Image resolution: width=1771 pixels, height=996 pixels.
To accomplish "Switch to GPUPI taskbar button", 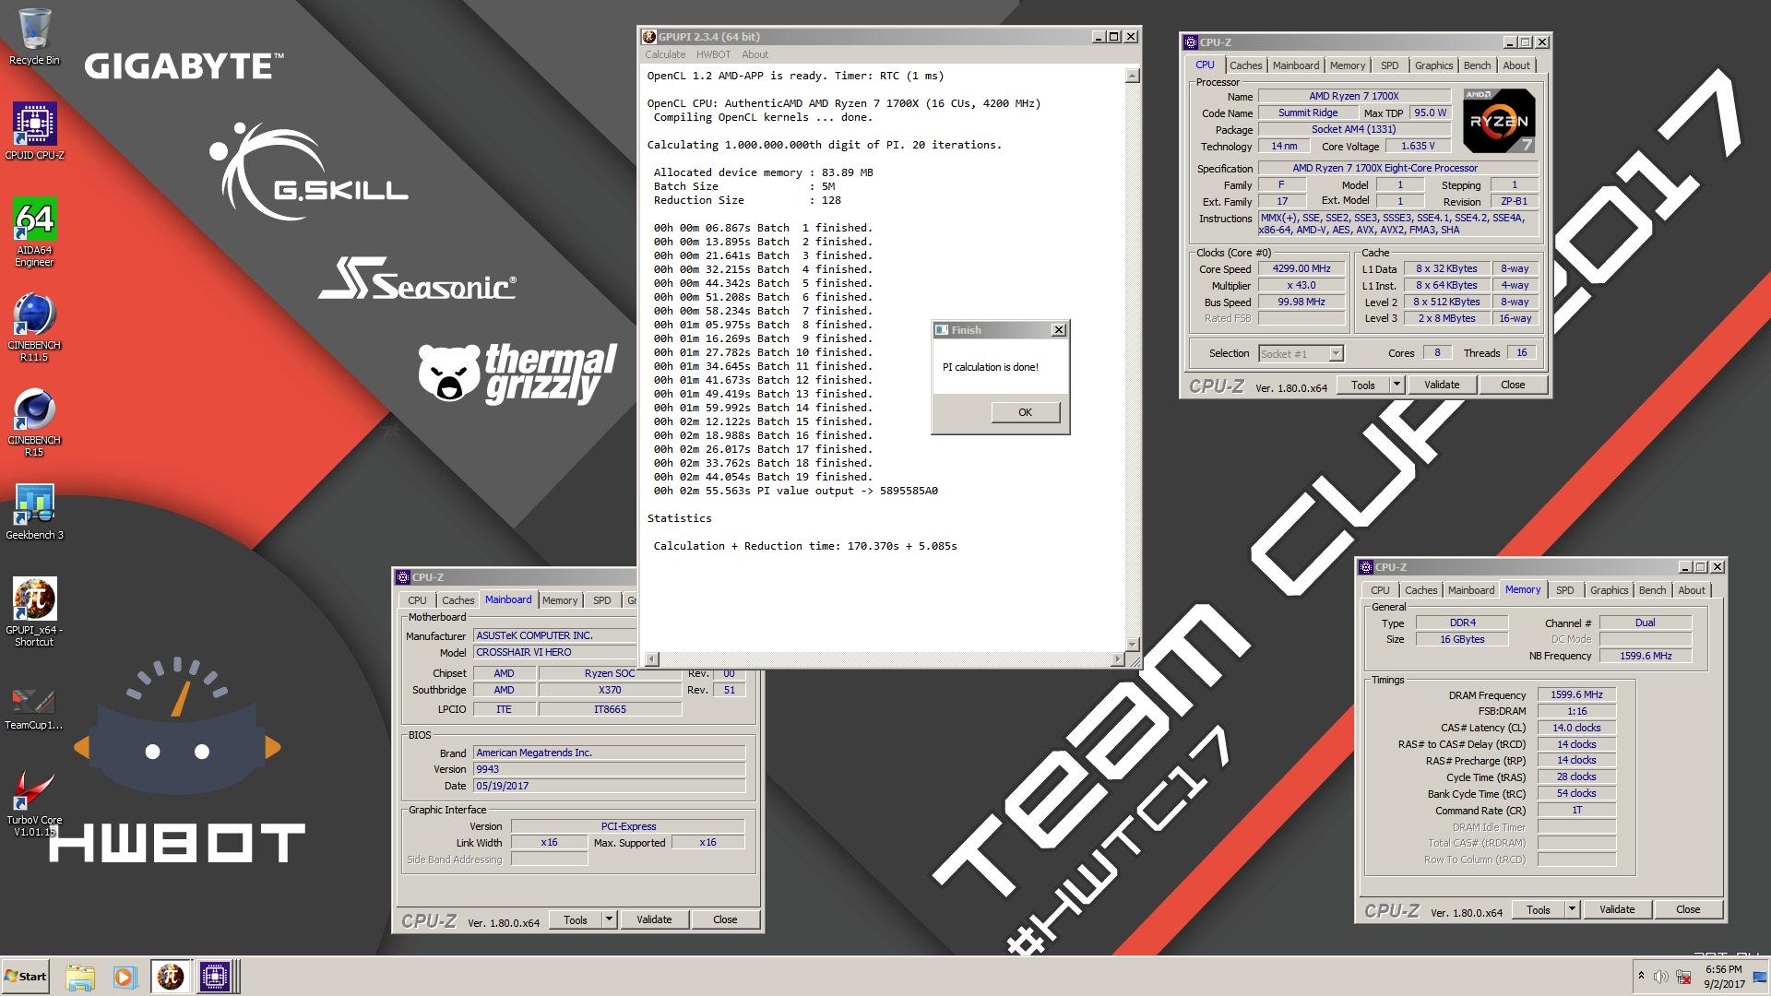I will [171, 977].
